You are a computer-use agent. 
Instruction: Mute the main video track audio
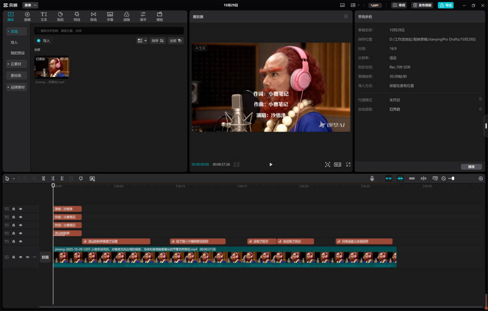click(27, 257)
